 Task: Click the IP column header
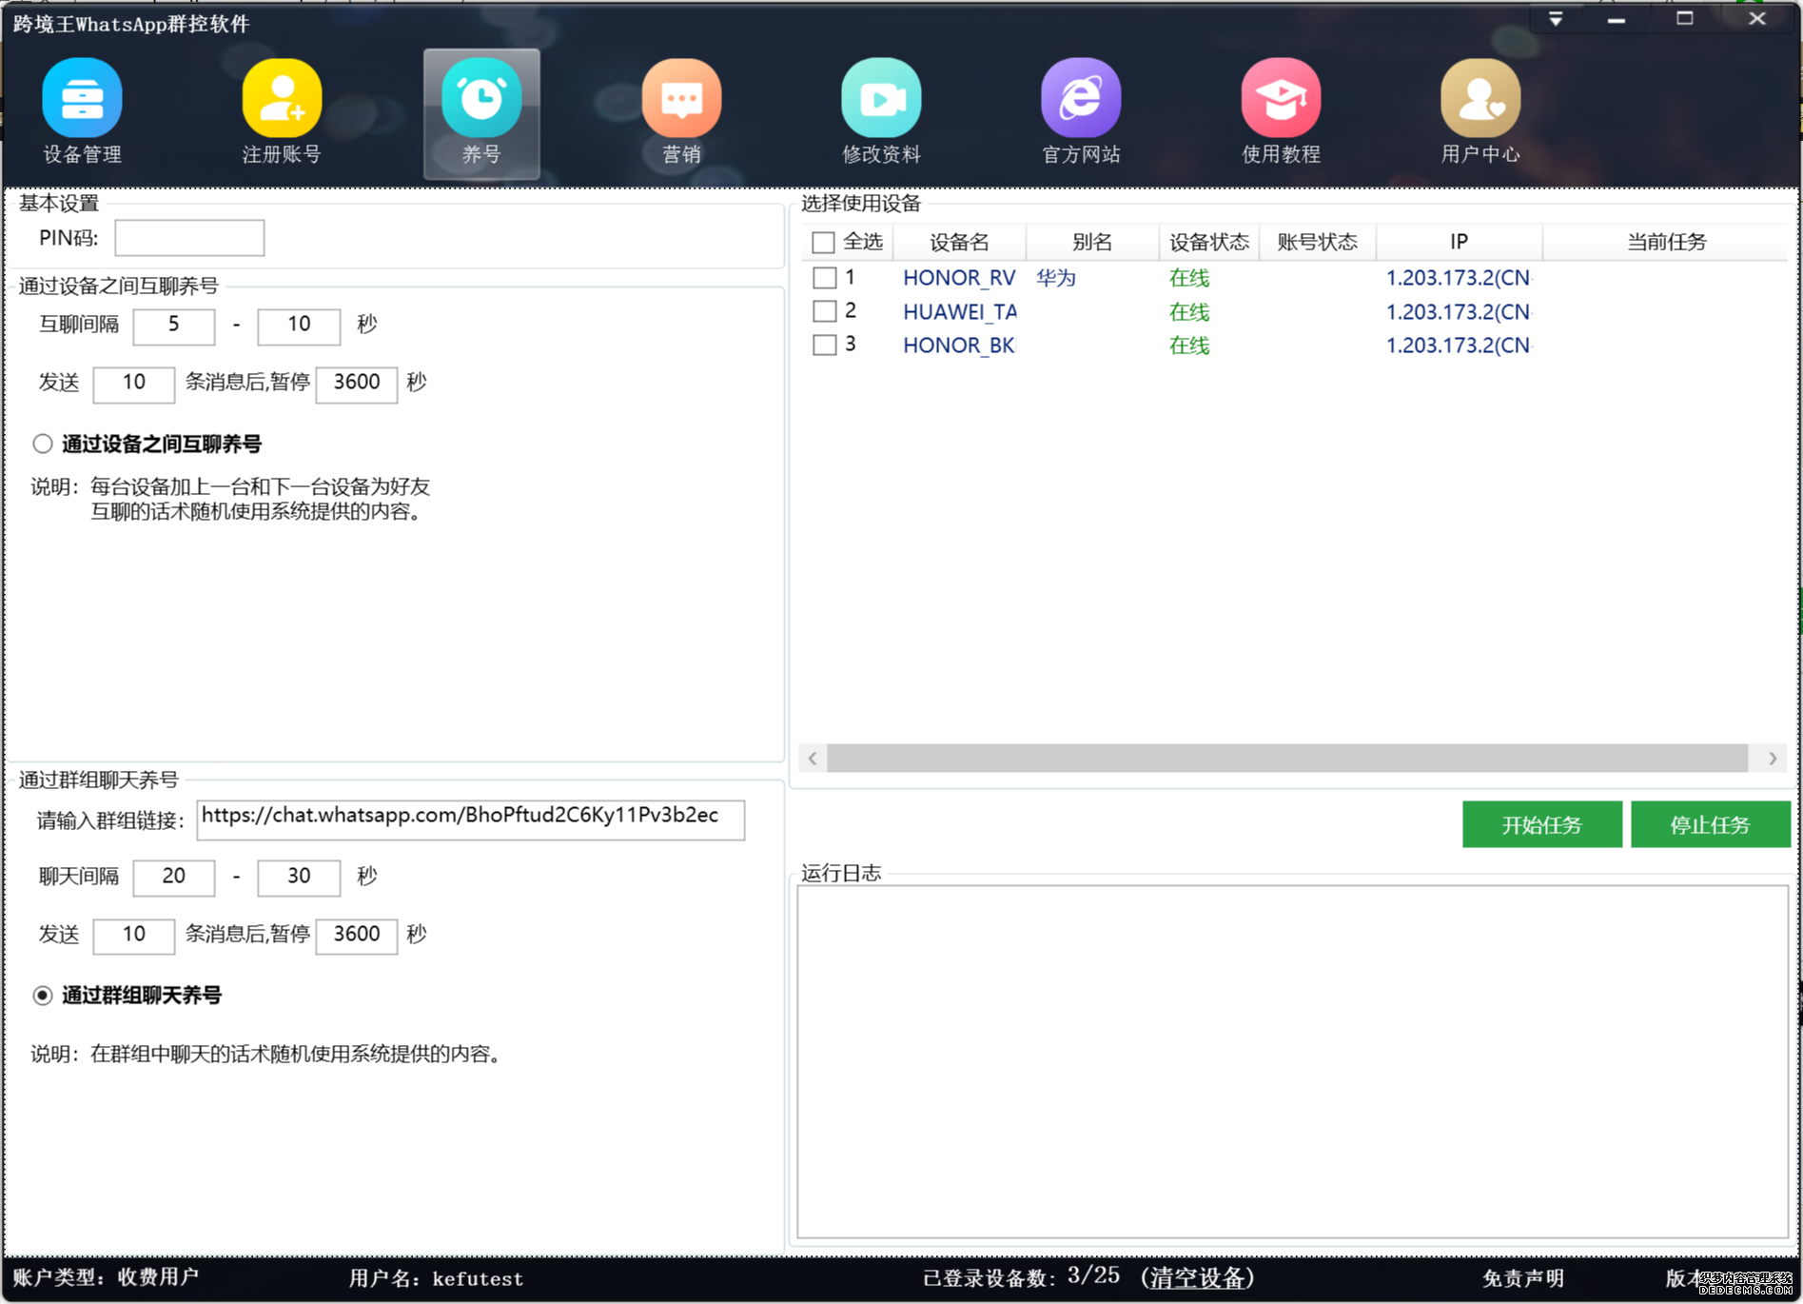(x=1459, y=242)
